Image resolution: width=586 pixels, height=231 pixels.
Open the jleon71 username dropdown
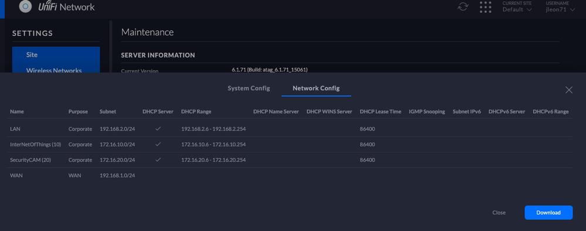561,7
